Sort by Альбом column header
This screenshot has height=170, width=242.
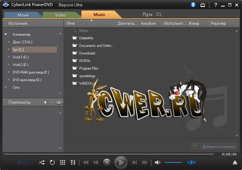click(150, 23)
